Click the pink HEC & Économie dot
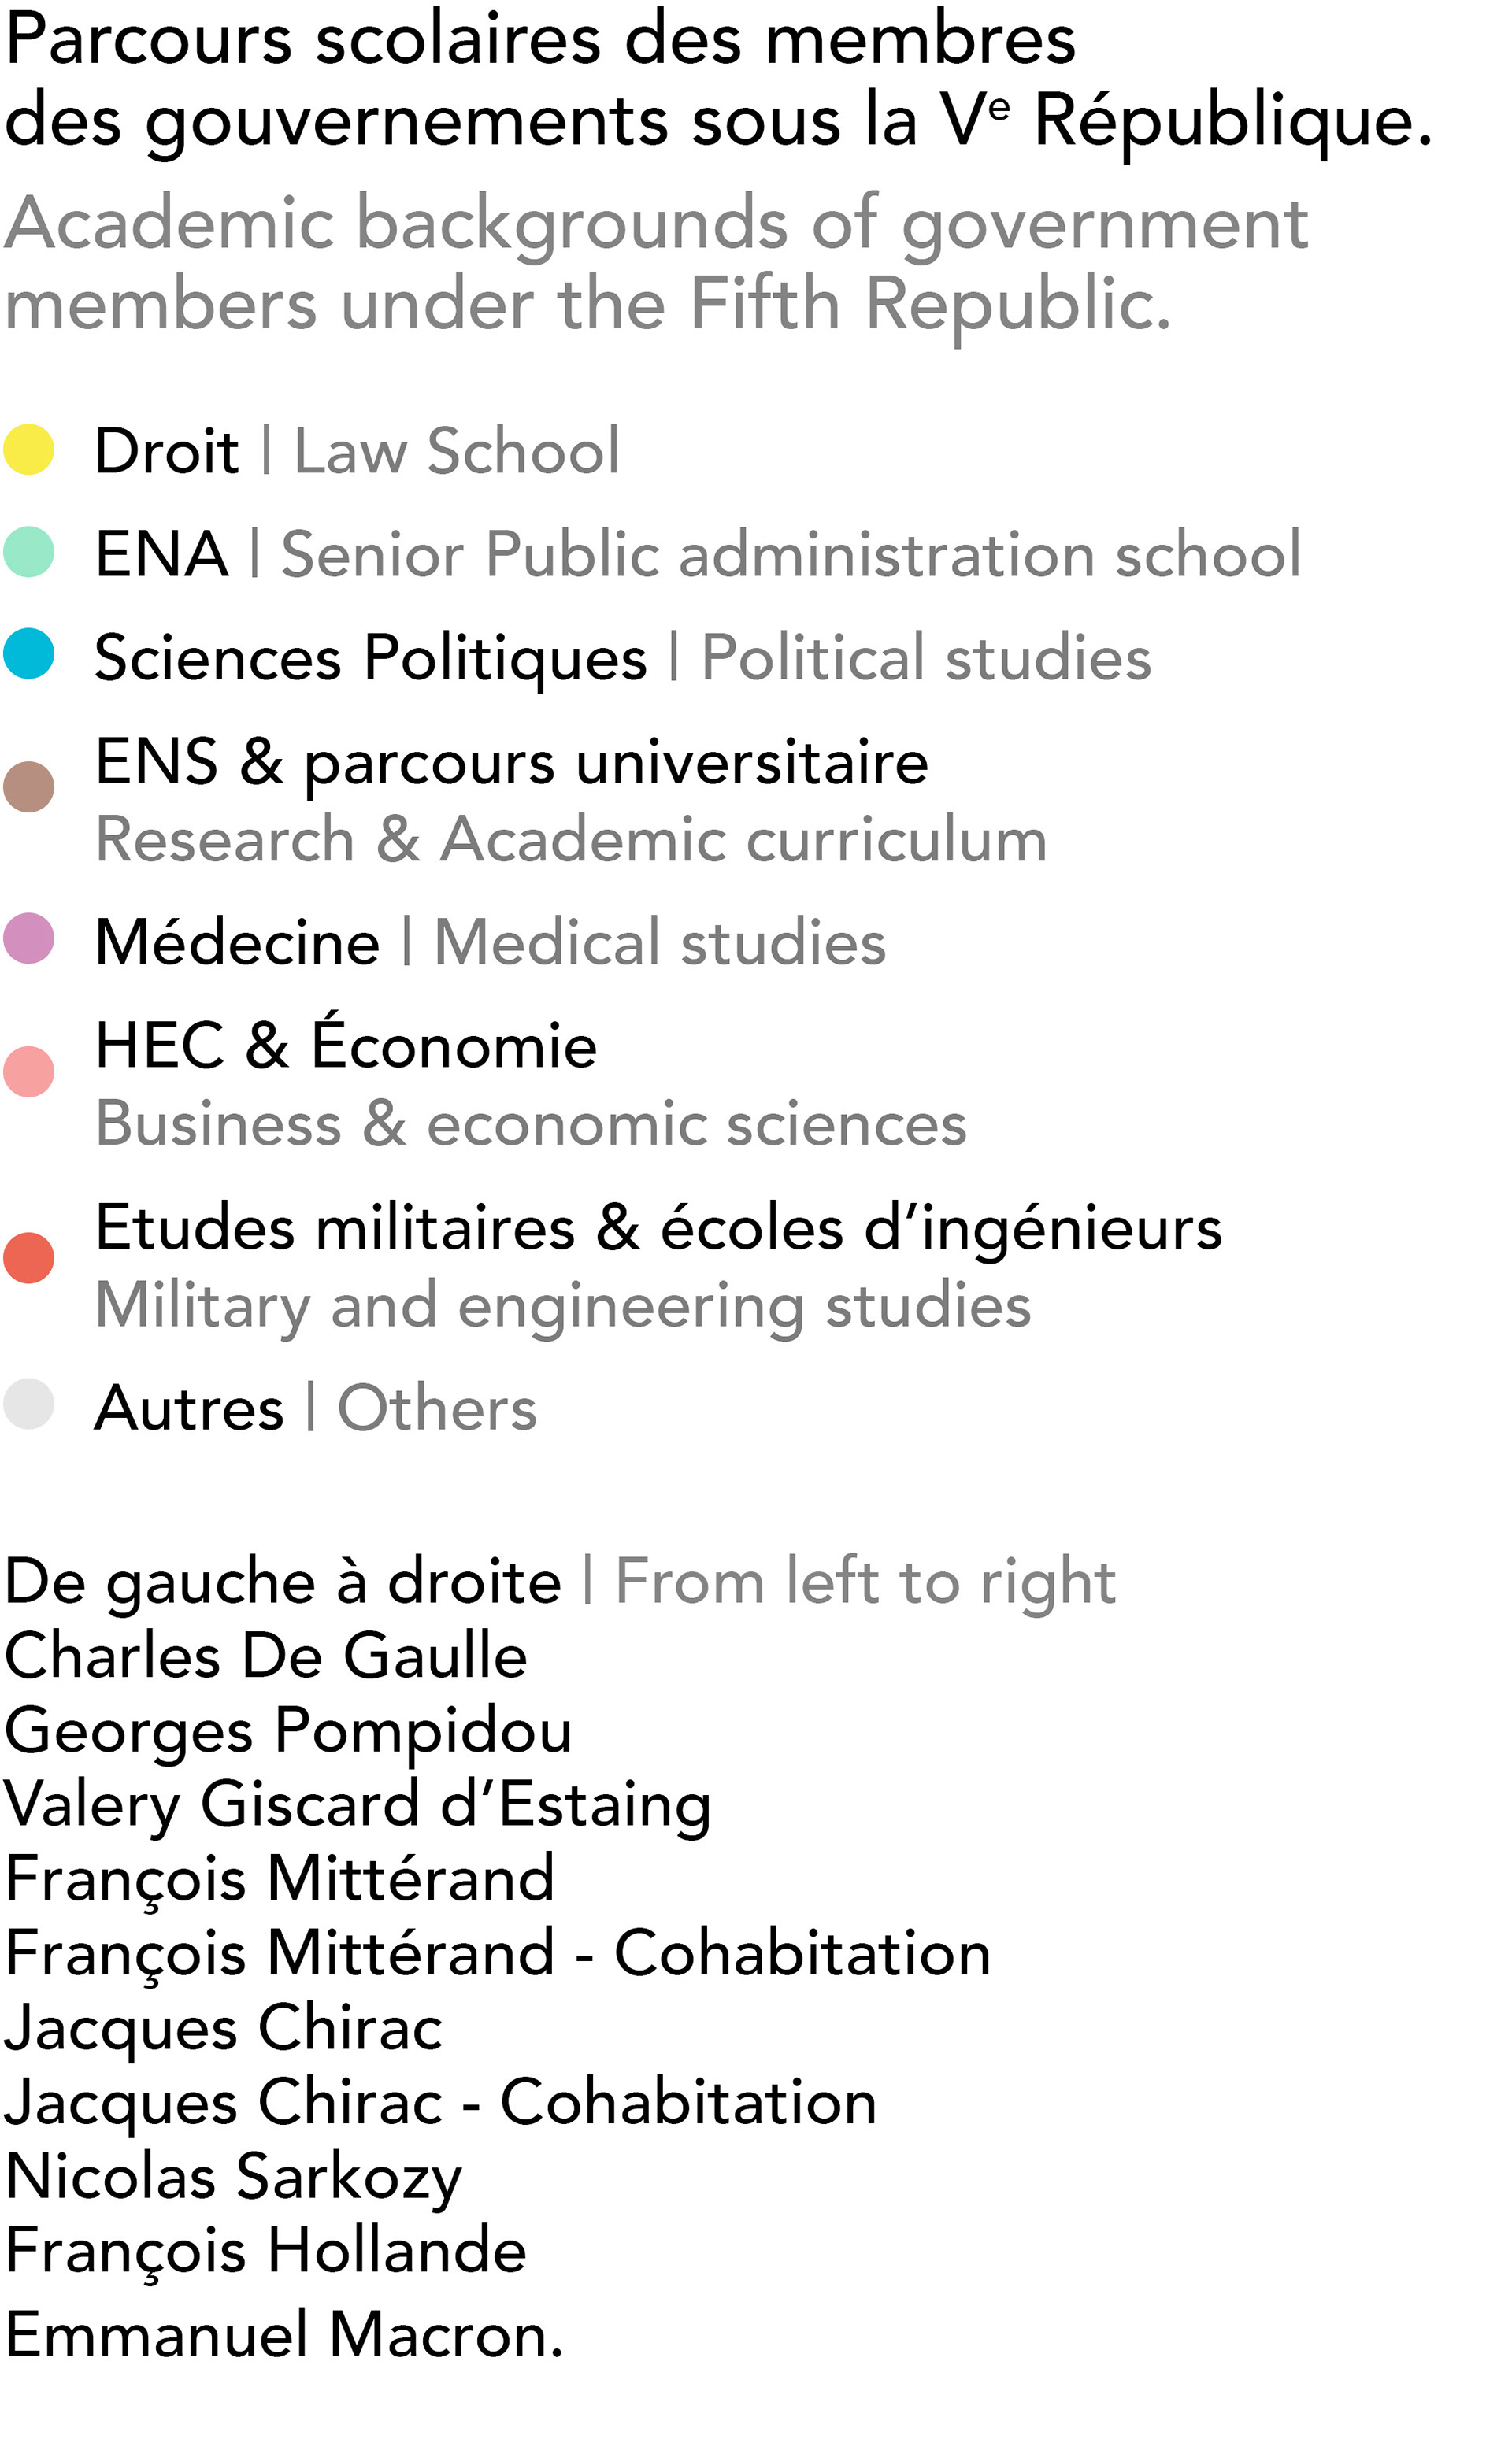 click(28, 1071)
